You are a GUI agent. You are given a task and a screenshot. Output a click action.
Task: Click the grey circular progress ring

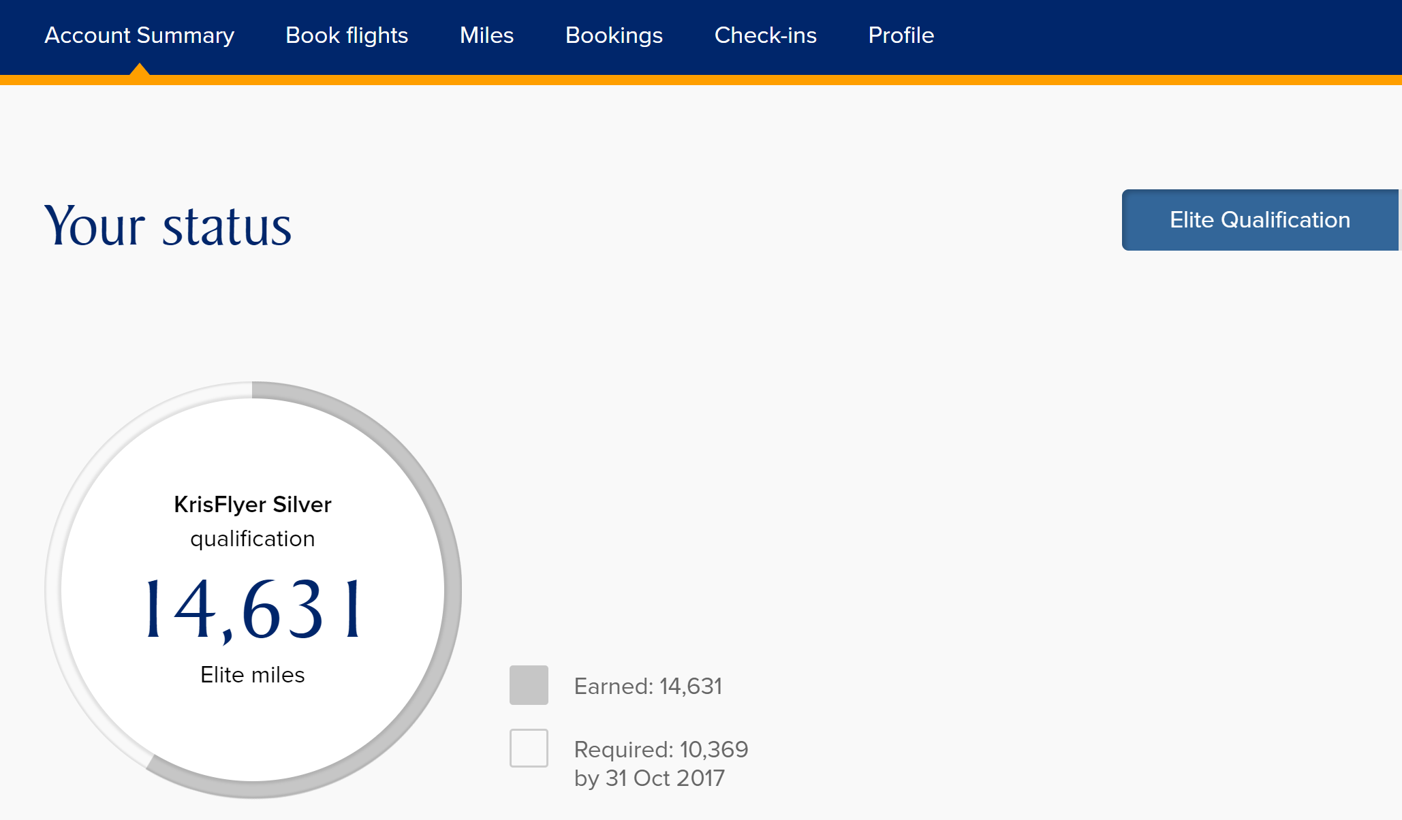[452, 590]
